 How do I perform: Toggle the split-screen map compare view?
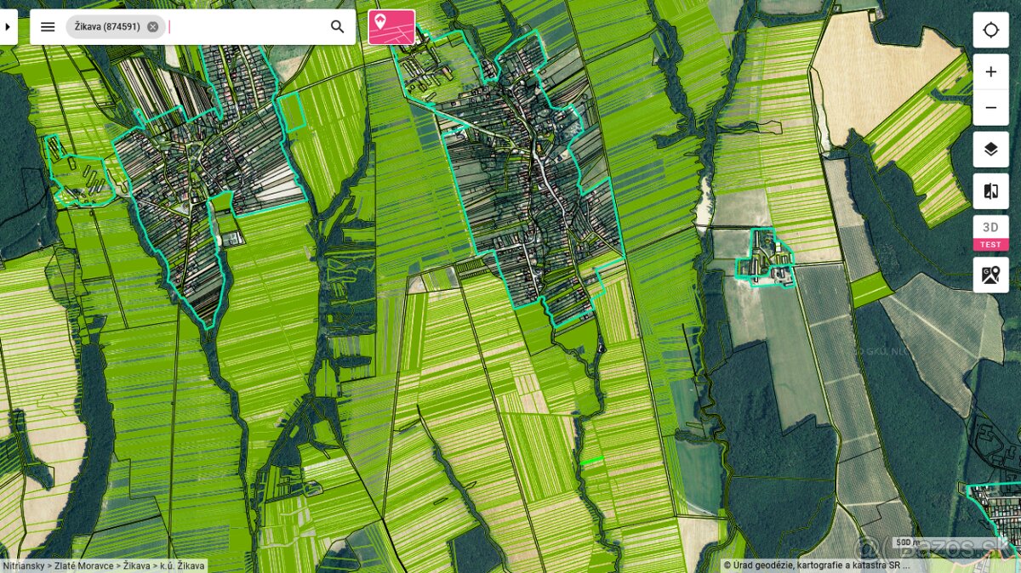pos(991,191)
